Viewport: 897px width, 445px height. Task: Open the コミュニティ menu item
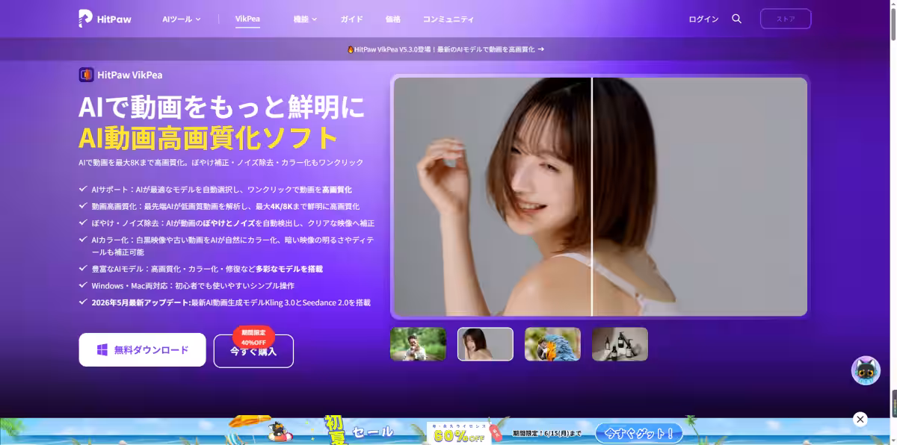tap(448, 19)
